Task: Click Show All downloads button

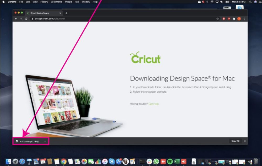Action: point(235,141)
